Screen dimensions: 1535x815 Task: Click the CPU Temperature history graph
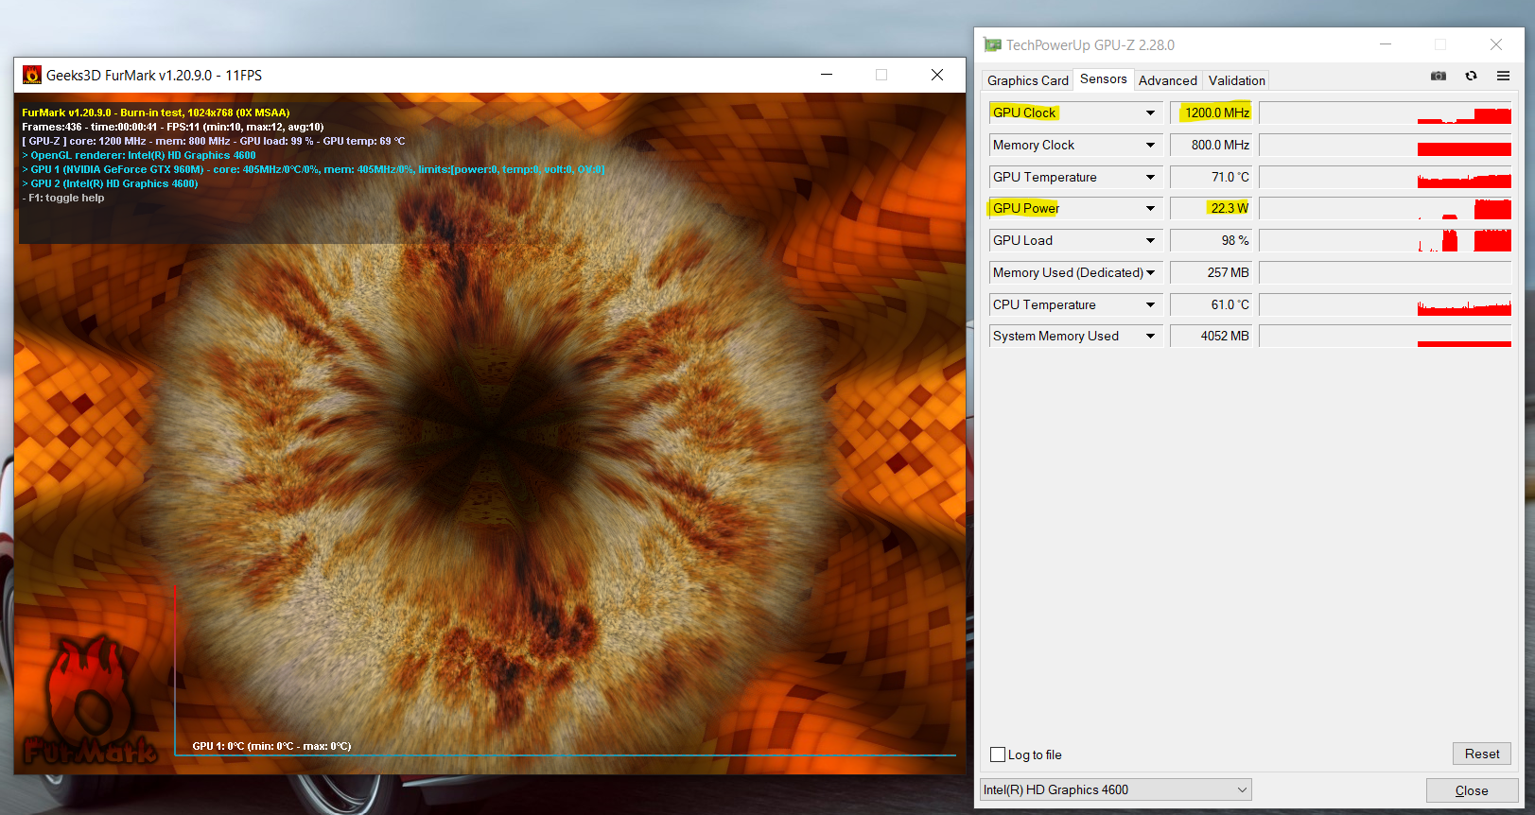click(1386, 304)
